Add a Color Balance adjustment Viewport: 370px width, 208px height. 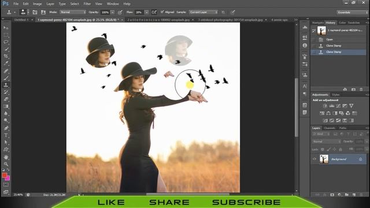(x=328, y=113)
